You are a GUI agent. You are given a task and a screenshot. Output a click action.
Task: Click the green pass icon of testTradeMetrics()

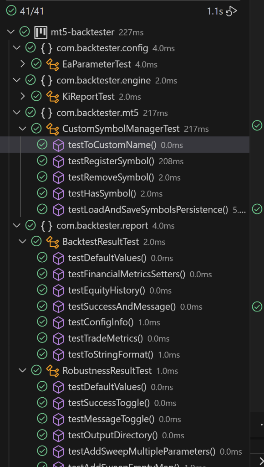click(x=42, y=338)
